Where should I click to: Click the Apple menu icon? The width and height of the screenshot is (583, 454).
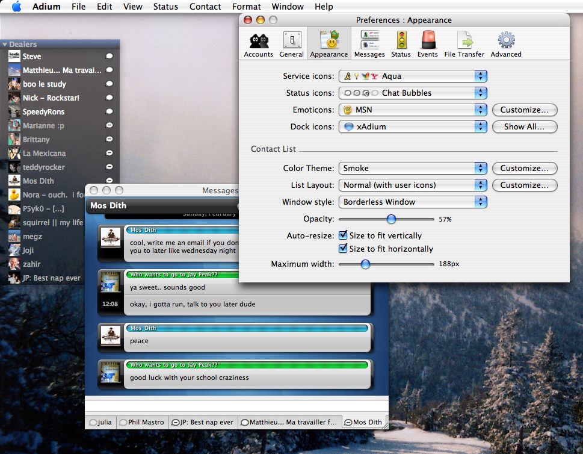point(16,7)
